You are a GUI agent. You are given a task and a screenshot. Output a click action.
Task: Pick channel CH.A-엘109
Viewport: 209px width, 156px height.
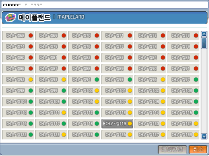[183, 102]
